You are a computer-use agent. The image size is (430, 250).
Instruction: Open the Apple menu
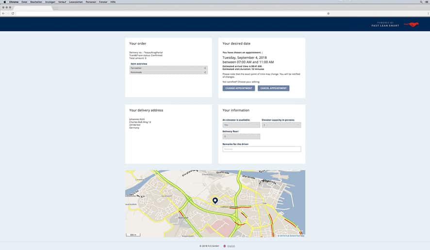tap(4, 2)
